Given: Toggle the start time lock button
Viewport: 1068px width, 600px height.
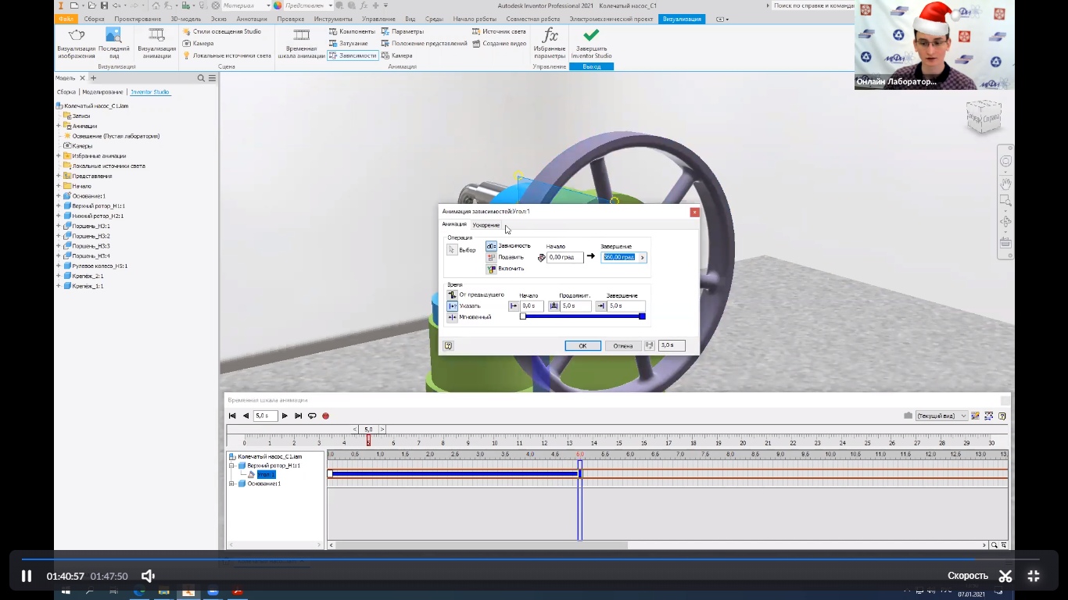Looking at the screenshot, I should pos(514,306).
